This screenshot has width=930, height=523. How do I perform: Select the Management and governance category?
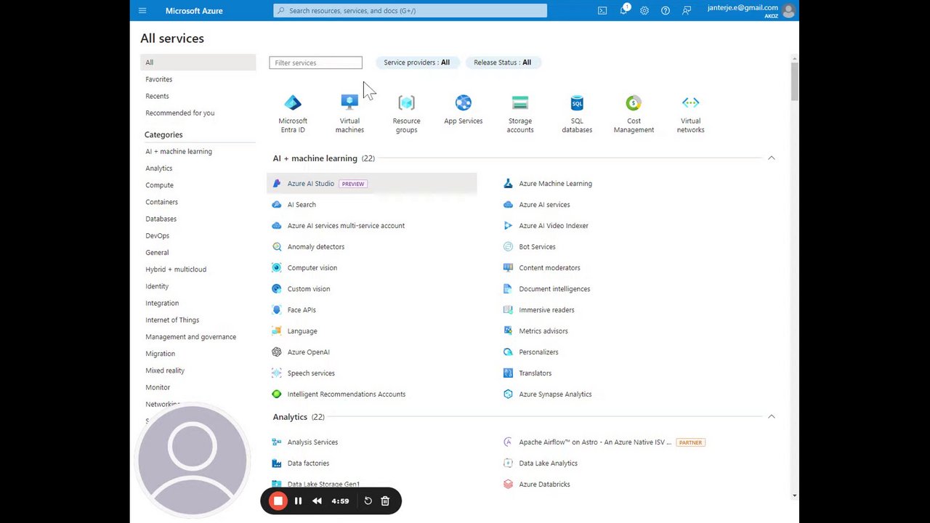tap(190, 337)
